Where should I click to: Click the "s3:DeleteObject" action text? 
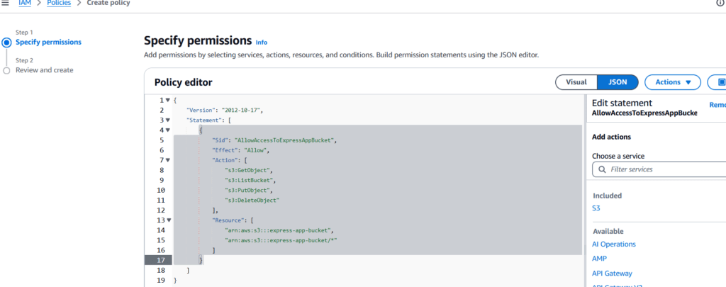pyautogui.click(x=252, y=201)
